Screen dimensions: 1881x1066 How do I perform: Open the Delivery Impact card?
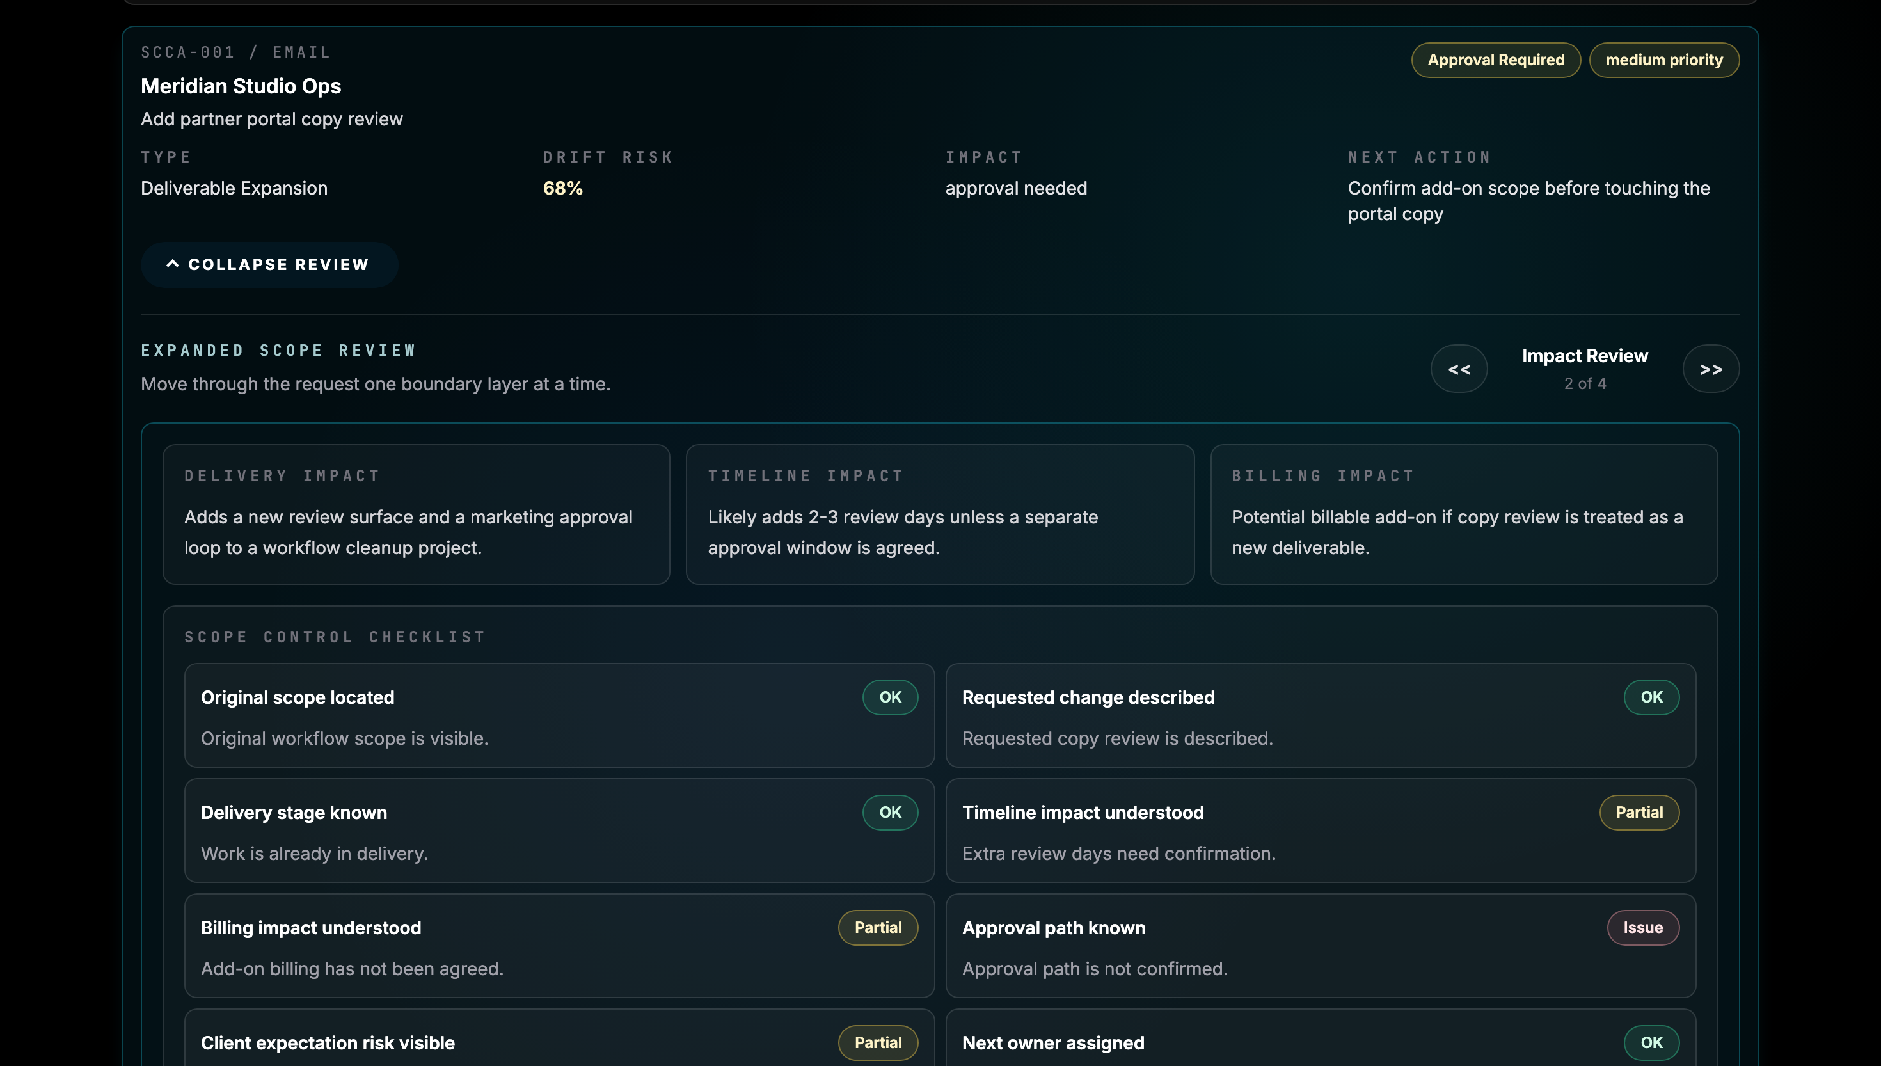(x=416, y=514)
